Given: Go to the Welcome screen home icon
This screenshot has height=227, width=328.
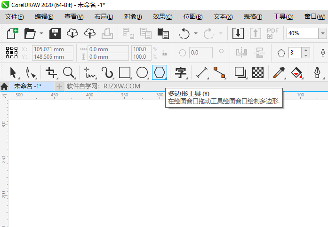Looking at the screenshot, I should pyautogui.click(x=4, y=86).
